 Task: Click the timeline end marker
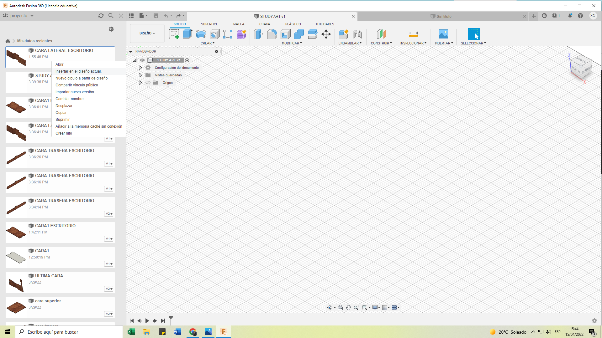pyautogui.click(x=171, y=319)
